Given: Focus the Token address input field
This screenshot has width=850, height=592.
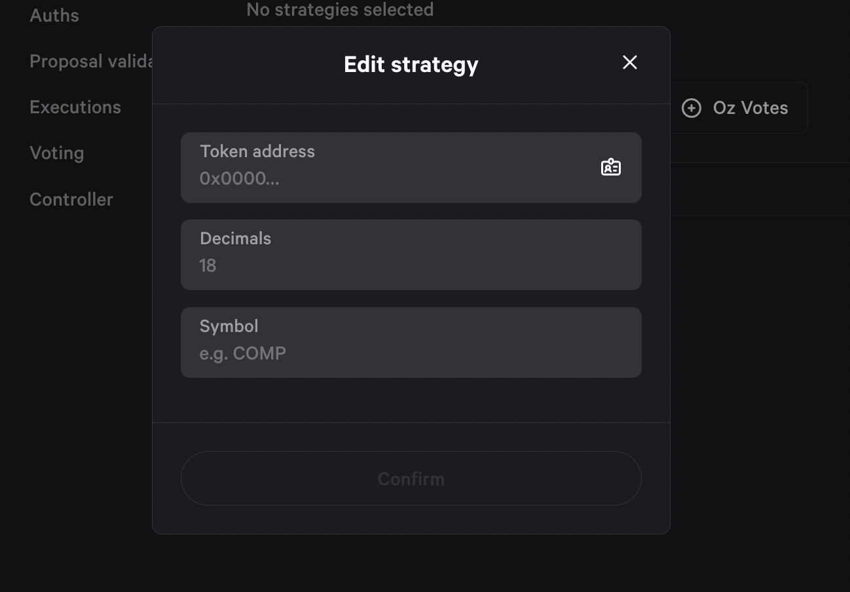Looking at the screenshot, I should 393,178.
